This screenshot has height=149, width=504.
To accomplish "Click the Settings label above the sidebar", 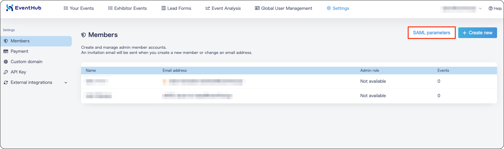I will (9, 30).
